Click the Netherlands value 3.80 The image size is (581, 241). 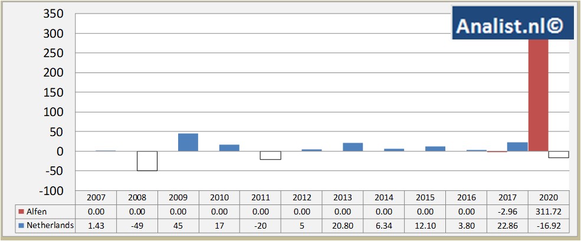pos(466,226)
